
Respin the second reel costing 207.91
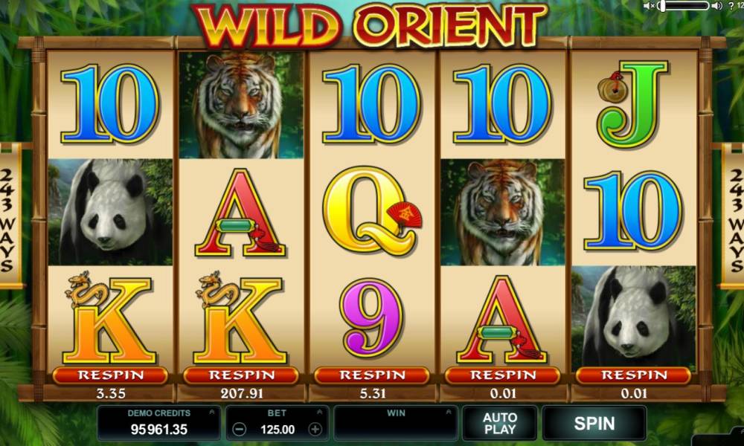[x=241, y=375]
